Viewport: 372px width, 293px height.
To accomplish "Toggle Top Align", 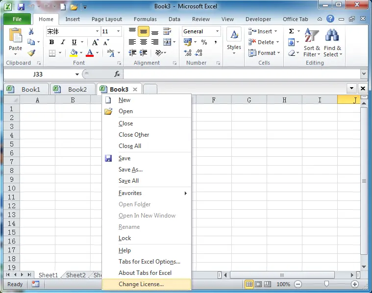I will [132, 31].
